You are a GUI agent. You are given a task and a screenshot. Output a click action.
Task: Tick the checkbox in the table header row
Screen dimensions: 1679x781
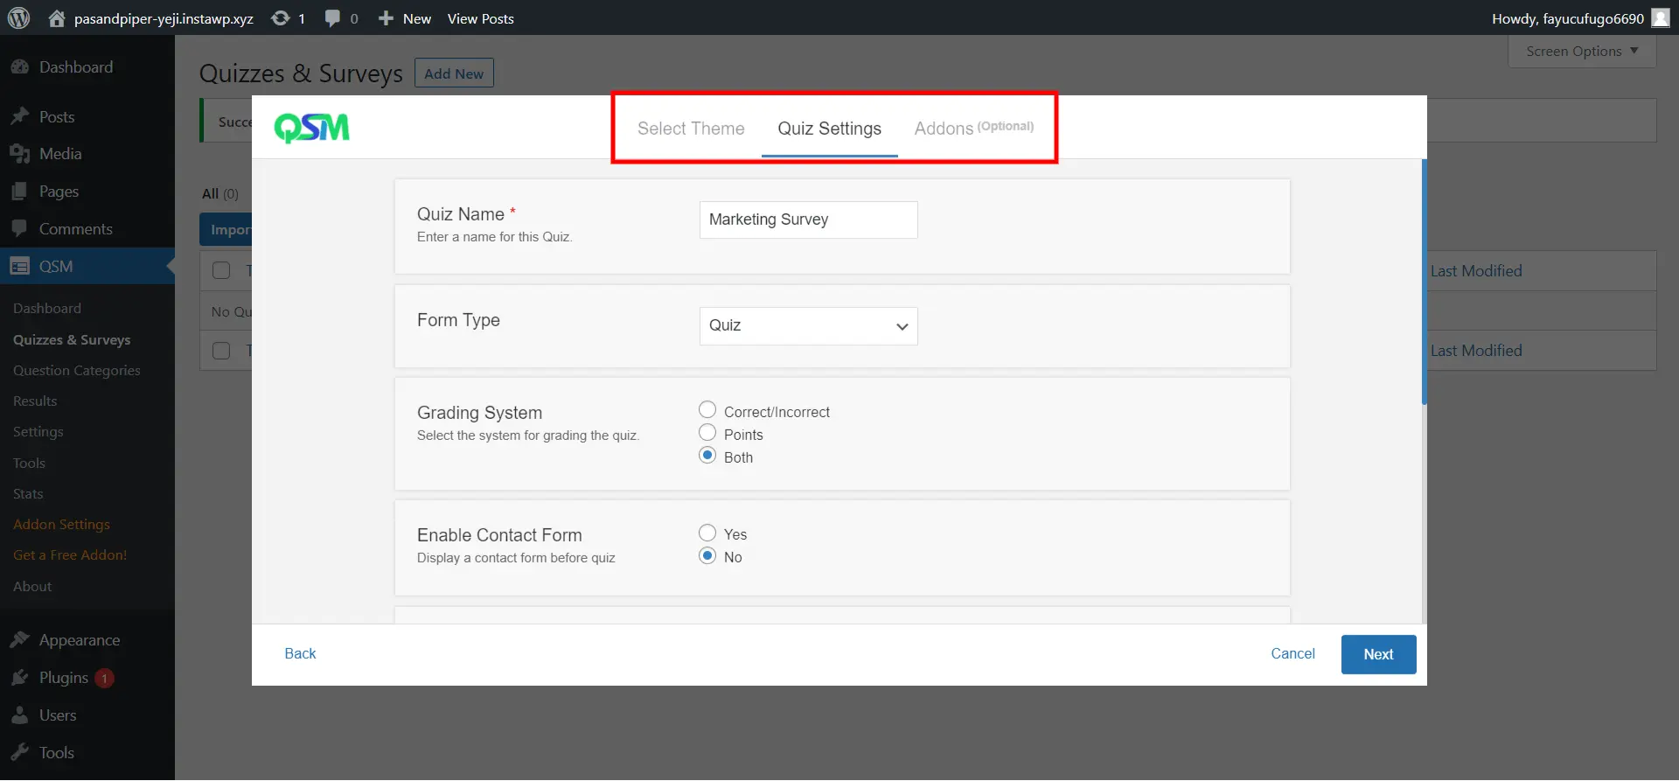(221, 271)
